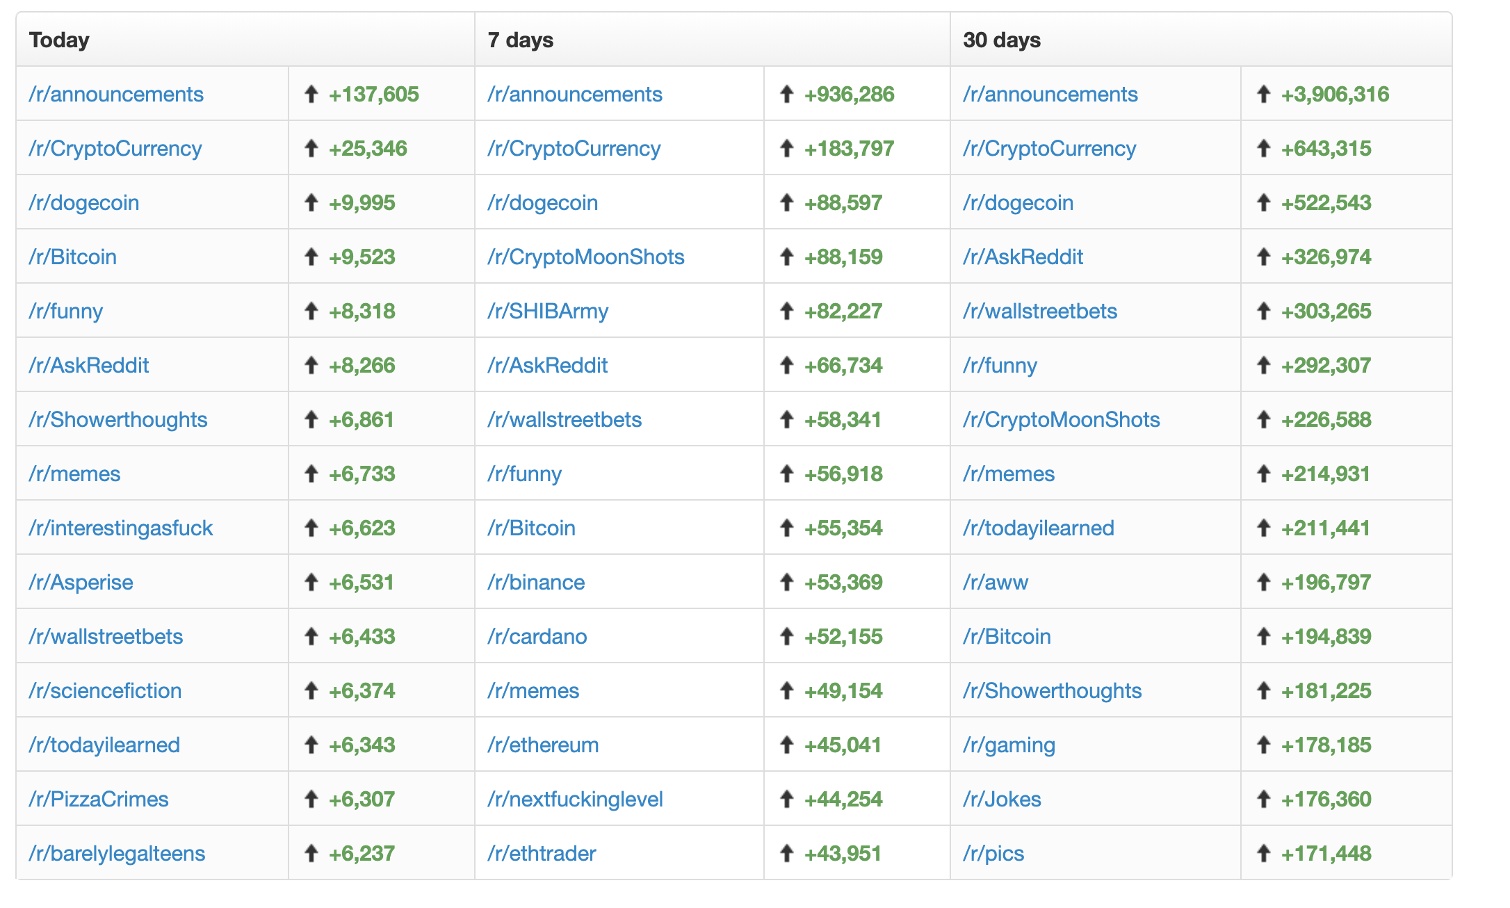Click the up arrow beside +326,974
Image resolution: width=1510 pixels, height=908 pixels.
[x=1264, y=257]
